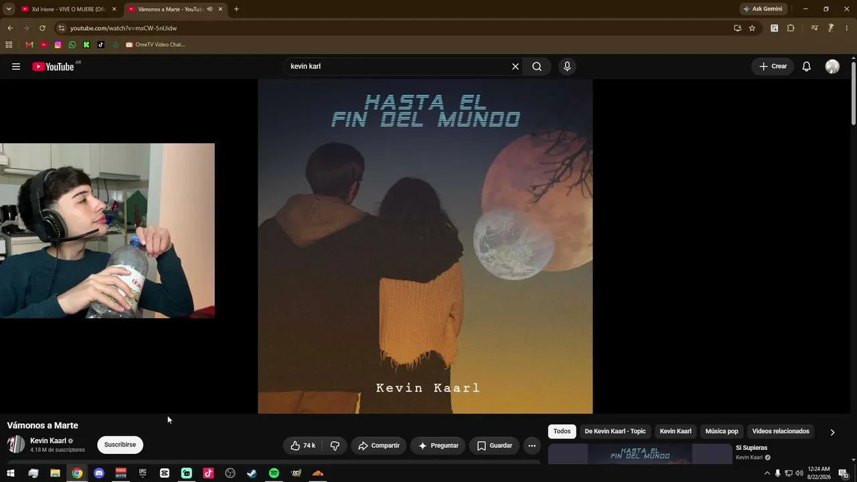This screenshot has height=482, width=857.
Task: Open the Kick bookmark
Action: [86, 45]
